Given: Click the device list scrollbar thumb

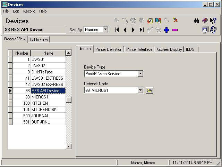Looking at the screenshot, I should click(x=69, y=100).
